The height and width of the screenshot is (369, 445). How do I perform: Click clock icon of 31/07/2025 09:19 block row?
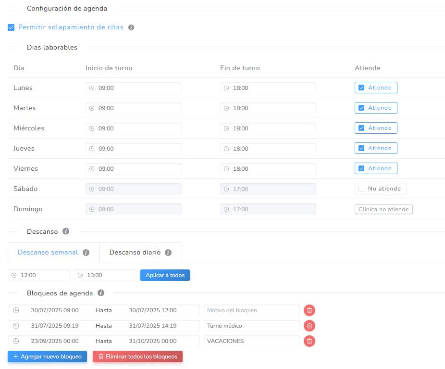pos(16,326)
